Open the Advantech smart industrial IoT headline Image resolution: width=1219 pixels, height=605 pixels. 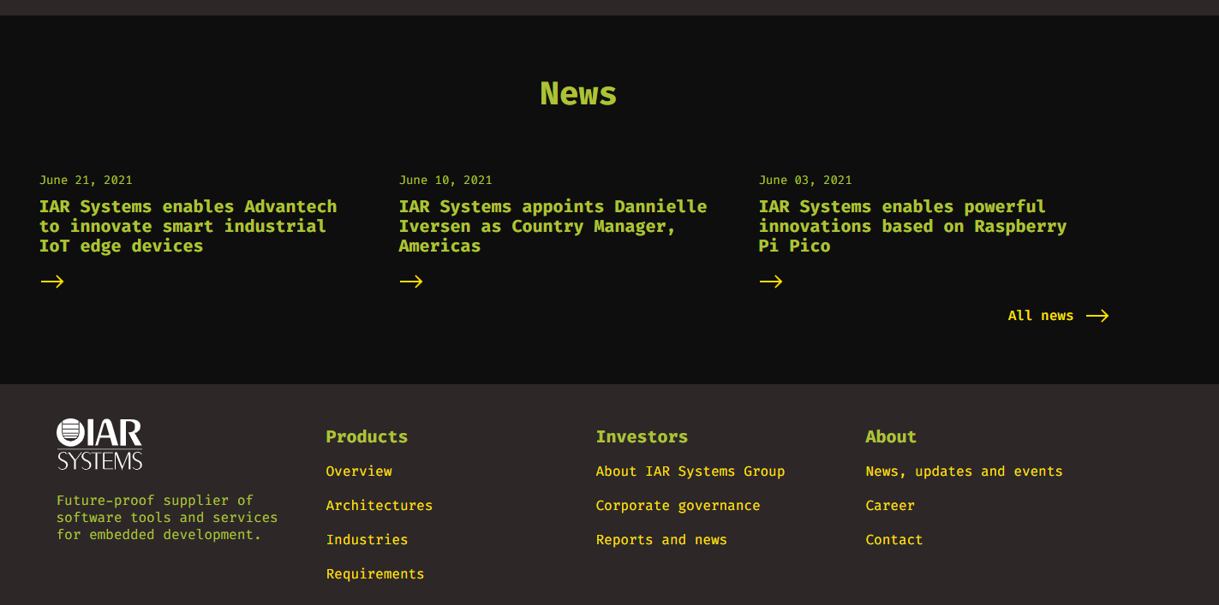(188, 226)
